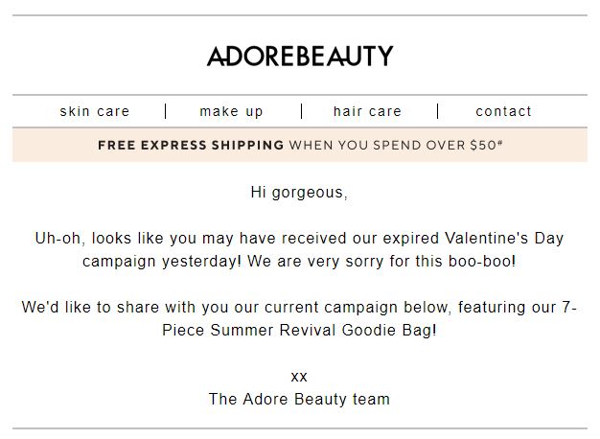Select the hair care navigation link

pos(367,111)
